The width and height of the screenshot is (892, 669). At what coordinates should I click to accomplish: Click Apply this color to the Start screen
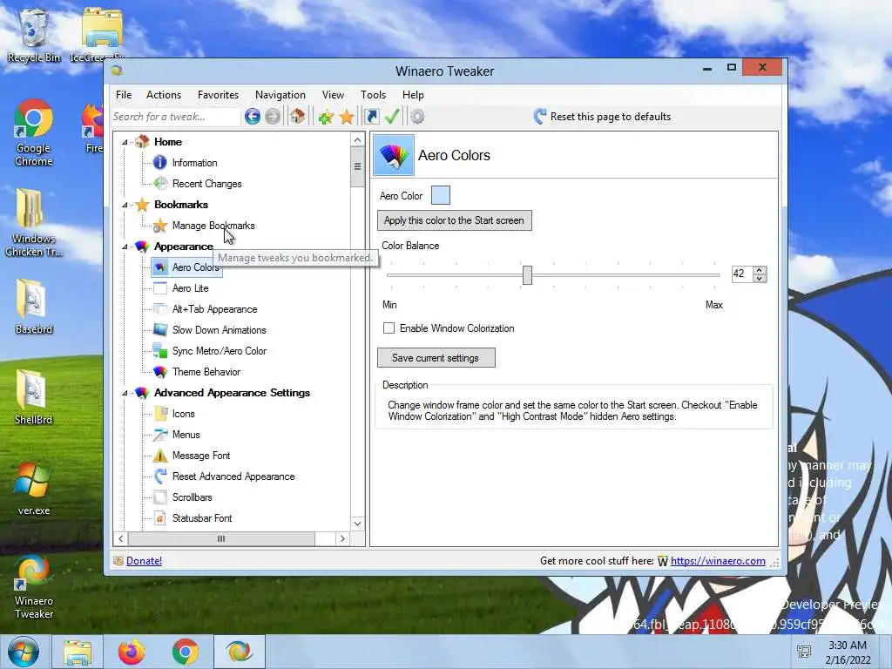pyautogui.click(x=455, y=220)
